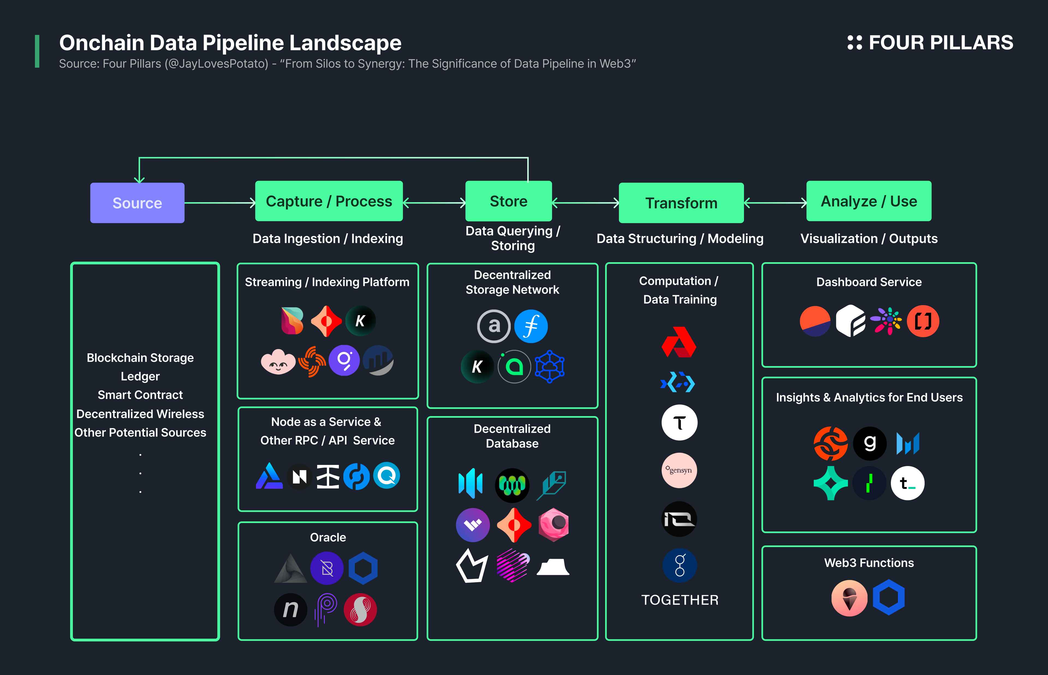Click the colorful B logo in Streaming / Indexing Platform
This screenshot has width=1048, height=675.
[x=292, y=321]
